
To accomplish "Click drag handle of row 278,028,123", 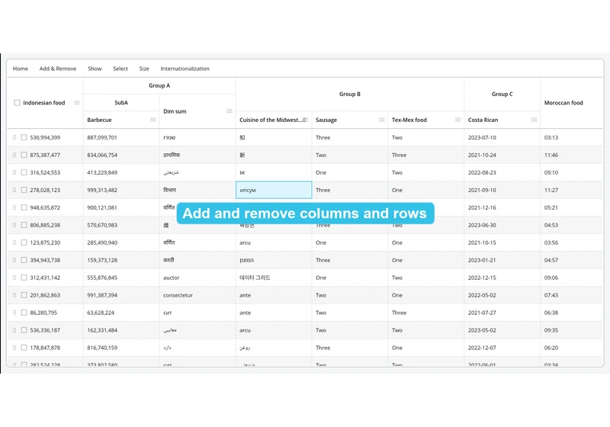I will pos(14,190).
